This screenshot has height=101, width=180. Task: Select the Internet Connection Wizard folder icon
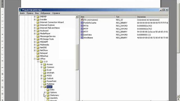pyautogui.click(x=38, y=22)
